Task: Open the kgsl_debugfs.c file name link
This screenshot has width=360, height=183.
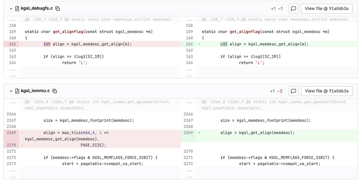Action: 37,8
